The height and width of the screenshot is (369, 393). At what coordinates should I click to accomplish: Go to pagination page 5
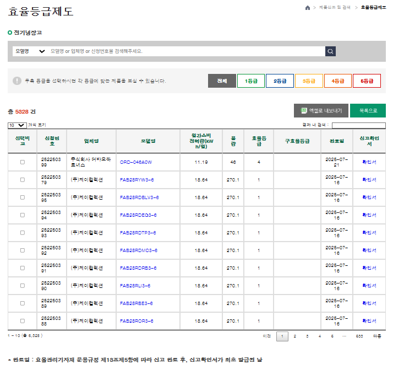pyautogui.click(x=332, y=336)
